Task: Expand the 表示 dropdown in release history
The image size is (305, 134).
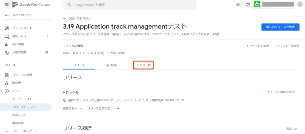Action: pos(291,129)
